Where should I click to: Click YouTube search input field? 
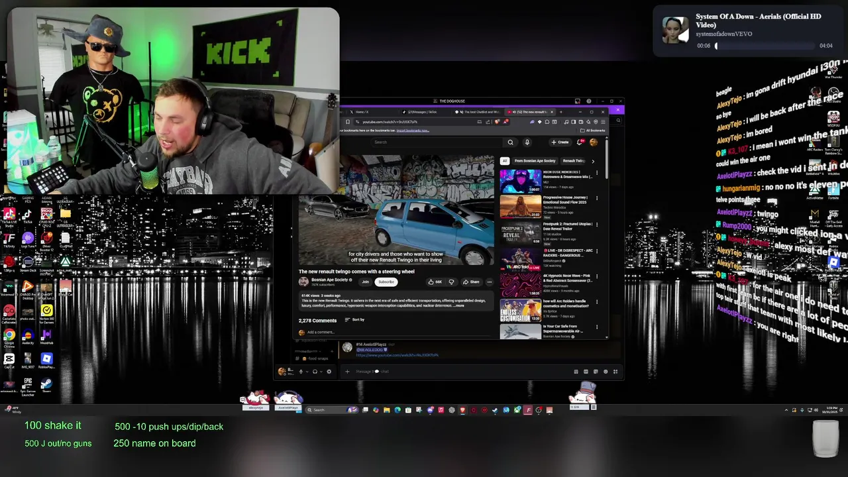(x=437, y=142)
